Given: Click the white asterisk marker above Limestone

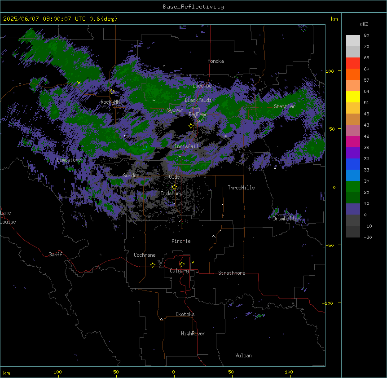Looking at the screenshot, I should [69, 155].
